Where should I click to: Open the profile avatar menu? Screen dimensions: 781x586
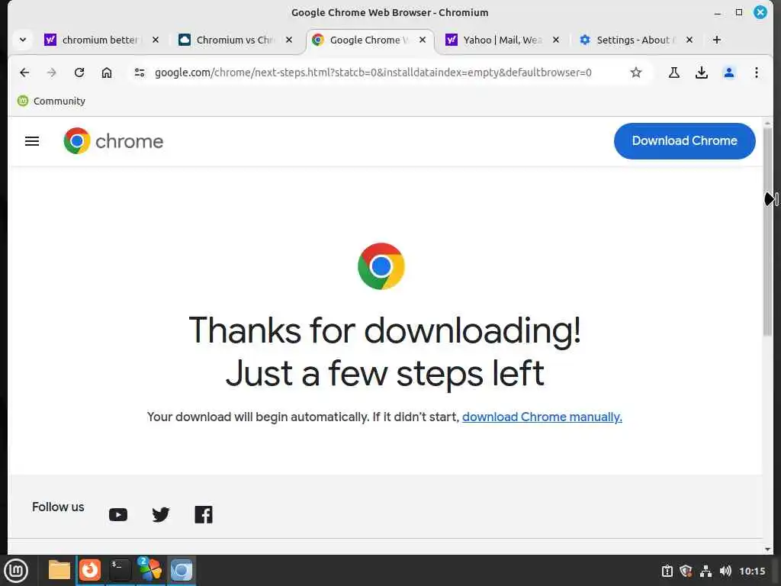tap(728, 72)
